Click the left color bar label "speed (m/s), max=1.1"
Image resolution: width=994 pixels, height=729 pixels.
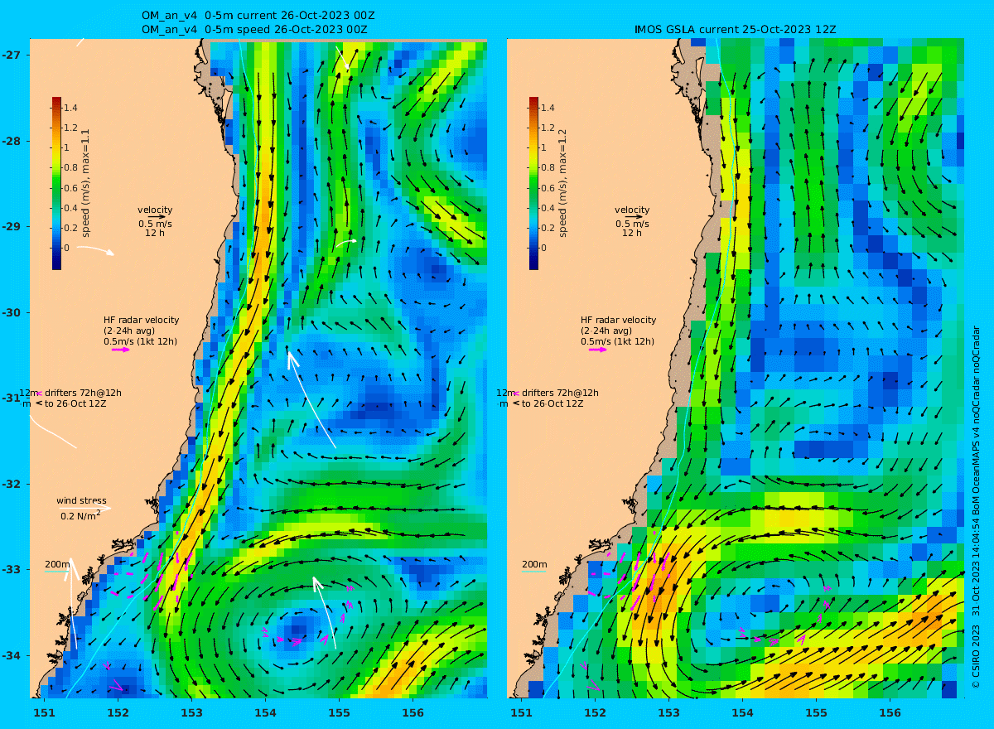(x=85, y=184)
